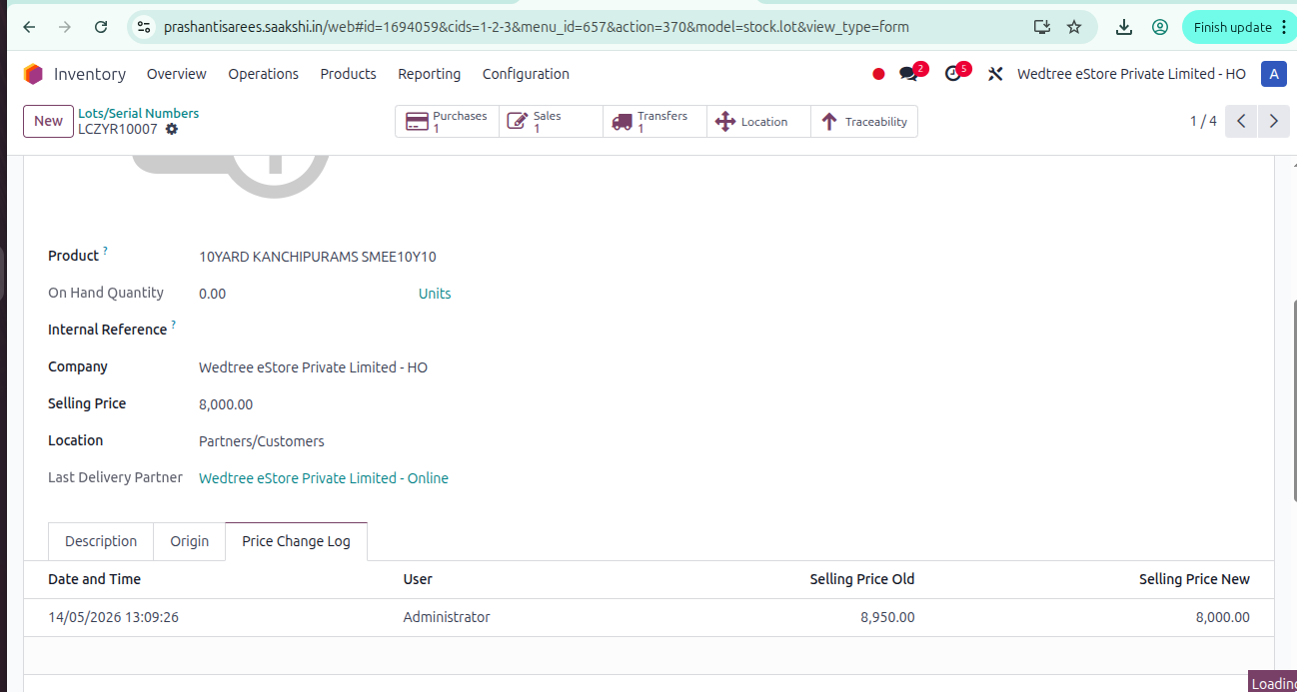Image resolution: width=1297 pixels, height=692 pixels.
Task: Create a New lot record
Action: tap(49, 121)
